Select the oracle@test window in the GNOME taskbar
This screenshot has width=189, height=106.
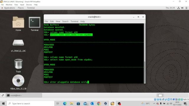pyautogui.click(x=24, y=95)
